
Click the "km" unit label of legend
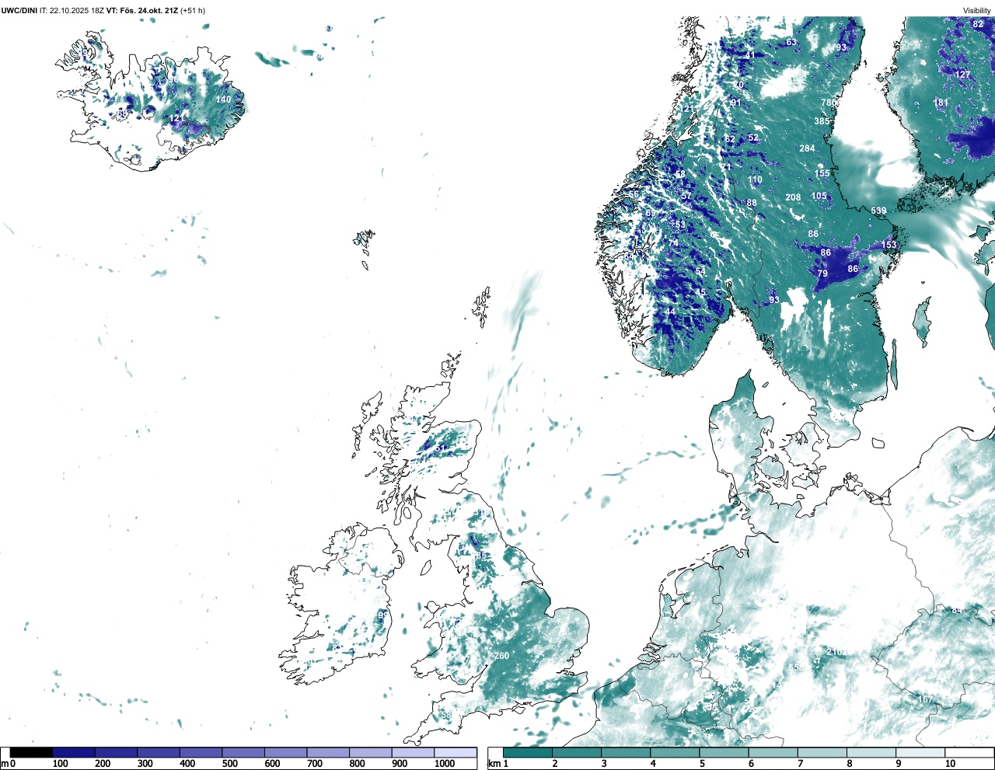click(x=494, y=764)
